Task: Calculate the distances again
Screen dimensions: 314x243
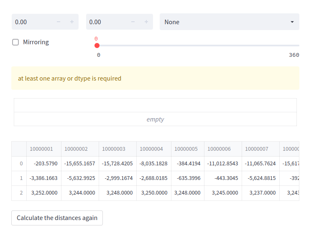Action: tap(57, 218)
